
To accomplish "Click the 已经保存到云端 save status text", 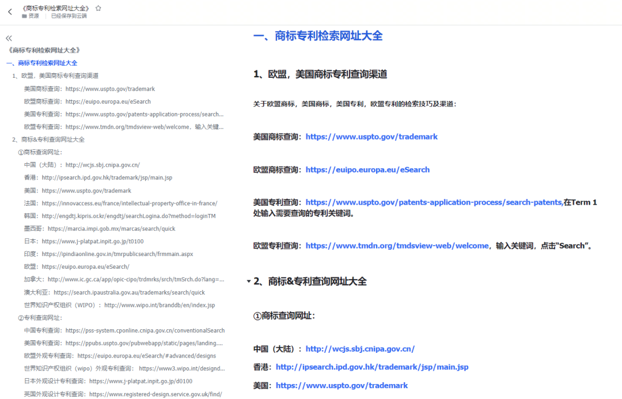I will coord(69,16).
